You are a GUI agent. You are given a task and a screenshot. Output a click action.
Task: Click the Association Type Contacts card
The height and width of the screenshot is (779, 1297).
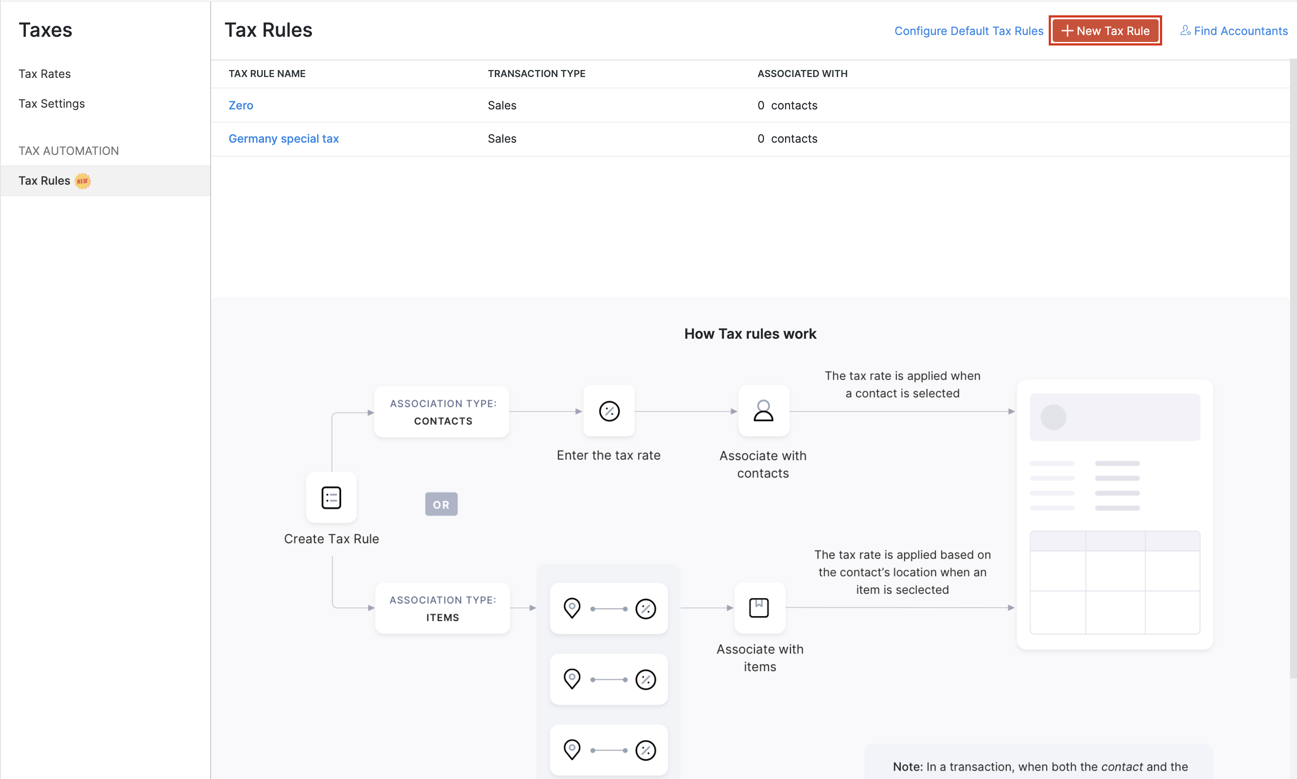(442, 412)
